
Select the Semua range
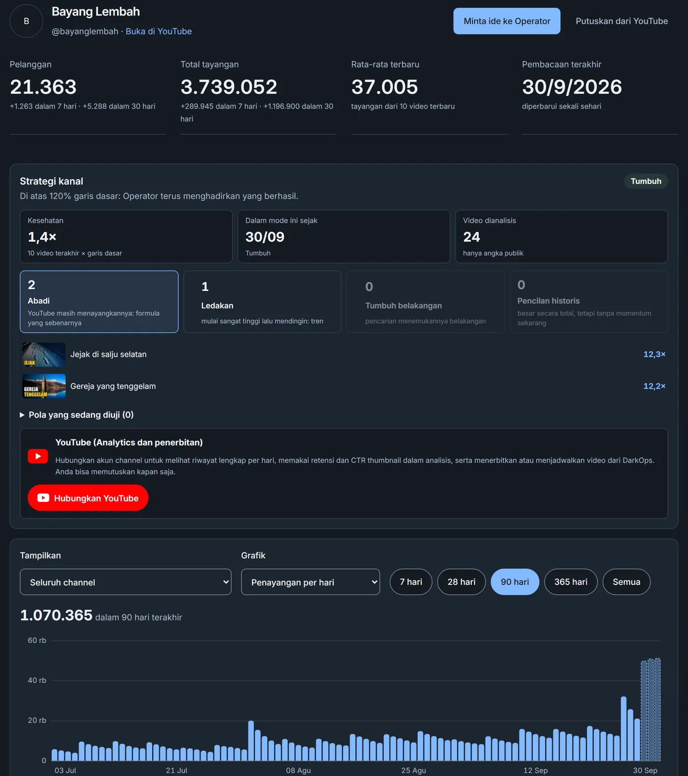pyautogui.click(x=627, y=582)
